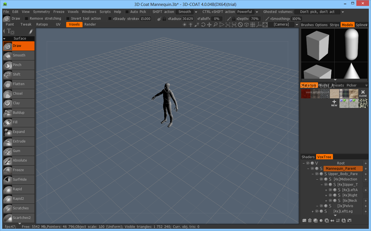Activate the Buildup brush

tap(19, 113)
